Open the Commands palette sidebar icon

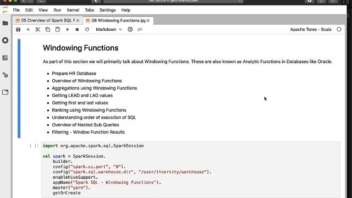tap(5, 58)
